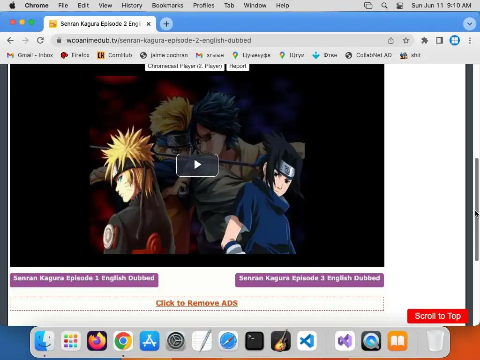Click the Scroll to Top button

coord(437,316)
